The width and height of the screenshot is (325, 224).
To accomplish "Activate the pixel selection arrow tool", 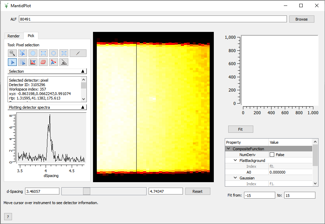I will 12,62.
